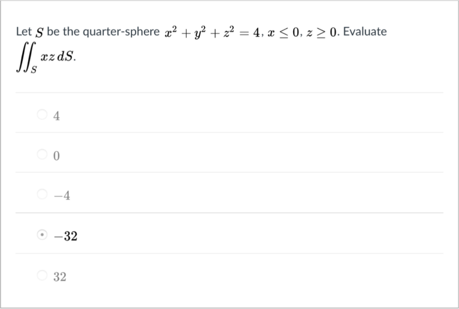459x309 pixels.
Task: Select the radio button for answer 32
Action: coord(42,275)
